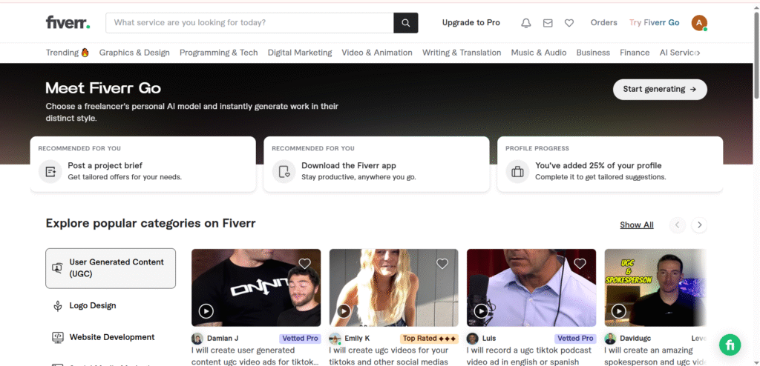This screenshot has height=366, width=760.
Task: Open the Fiverr Go floating chat button
Action: (x=730, y=345)
